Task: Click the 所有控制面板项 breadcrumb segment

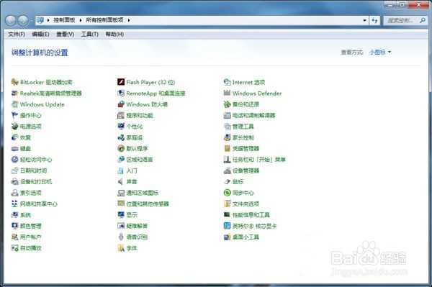Action: pyautogui.click(x=104, y=20)
